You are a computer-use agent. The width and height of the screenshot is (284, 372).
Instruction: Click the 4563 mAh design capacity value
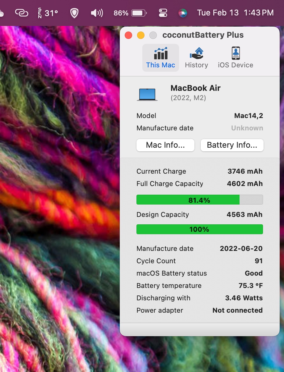[244, 214]
